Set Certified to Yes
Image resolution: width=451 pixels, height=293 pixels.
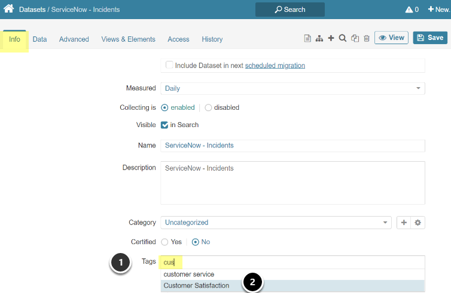(164, 242)
